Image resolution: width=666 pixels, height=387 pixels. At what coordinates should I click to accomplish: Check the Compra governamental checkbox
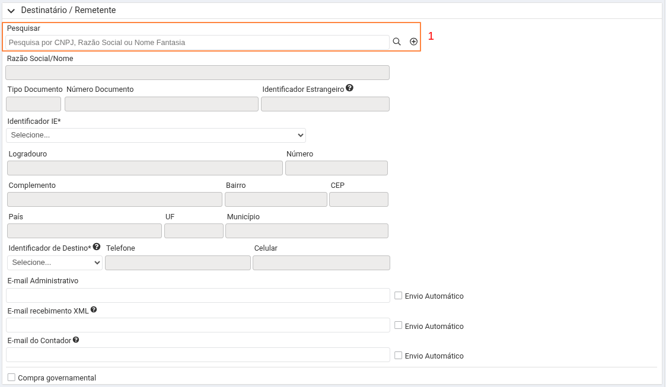[x=11, y=378]
